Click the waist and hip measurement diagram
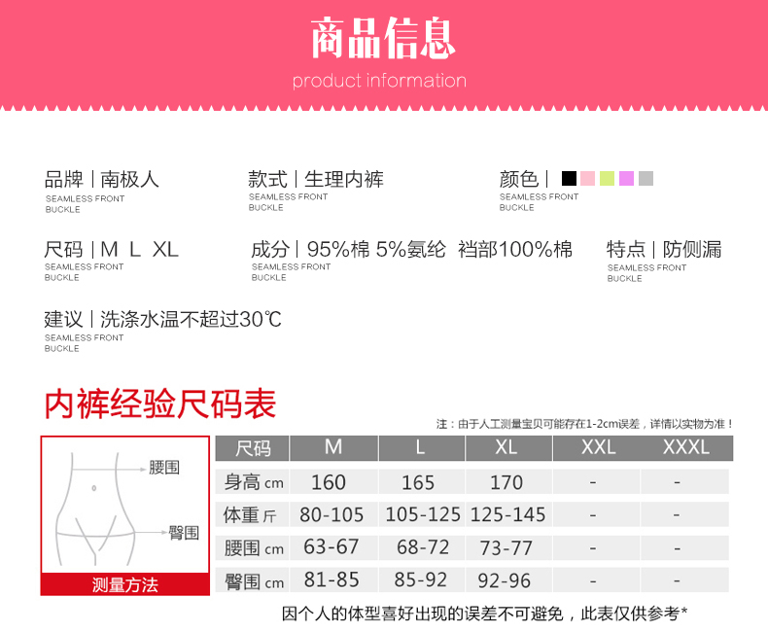Image resolution: width=768 pixels, height=632 pixels. tap(124, 505)
